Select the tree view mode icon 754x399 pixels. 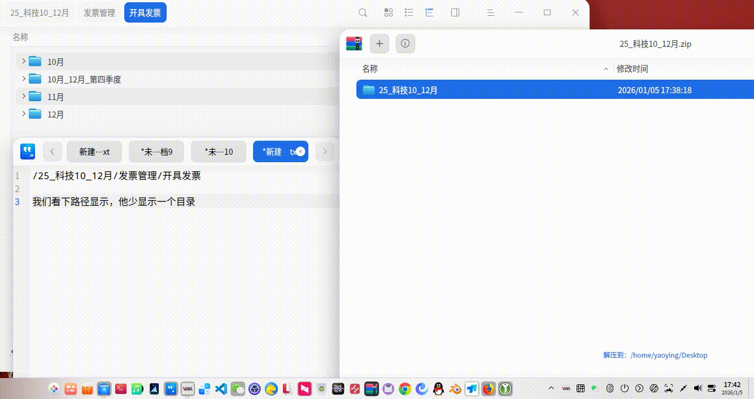[430, 12]
